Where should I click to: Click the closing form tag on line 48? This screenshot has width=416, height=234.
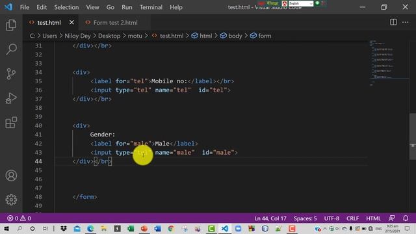point(85,197)
